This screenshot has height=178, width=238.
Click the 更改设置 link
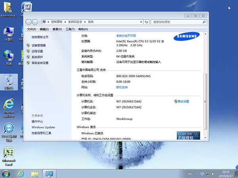click(x=183, y=101)
